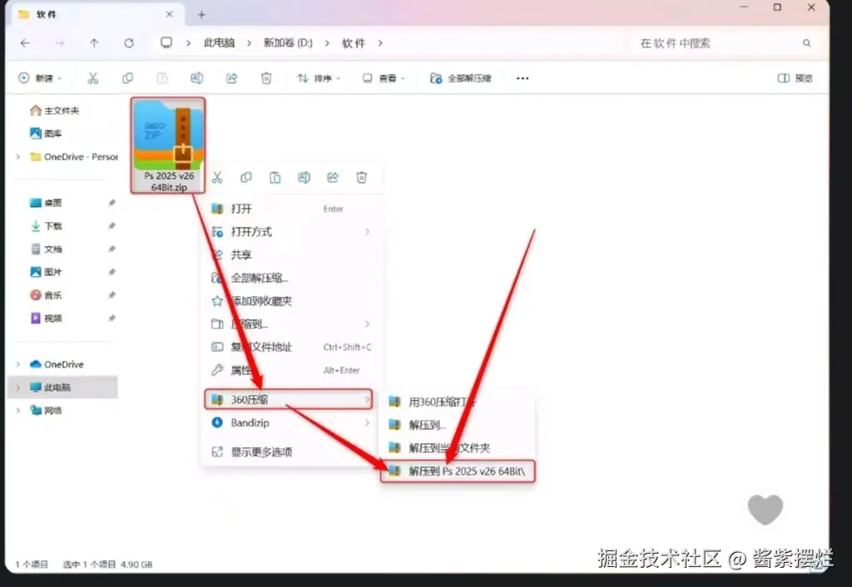Expand the OneDrive - Personal sidebar entry
The image size is (852, 587).
(17, 156)
